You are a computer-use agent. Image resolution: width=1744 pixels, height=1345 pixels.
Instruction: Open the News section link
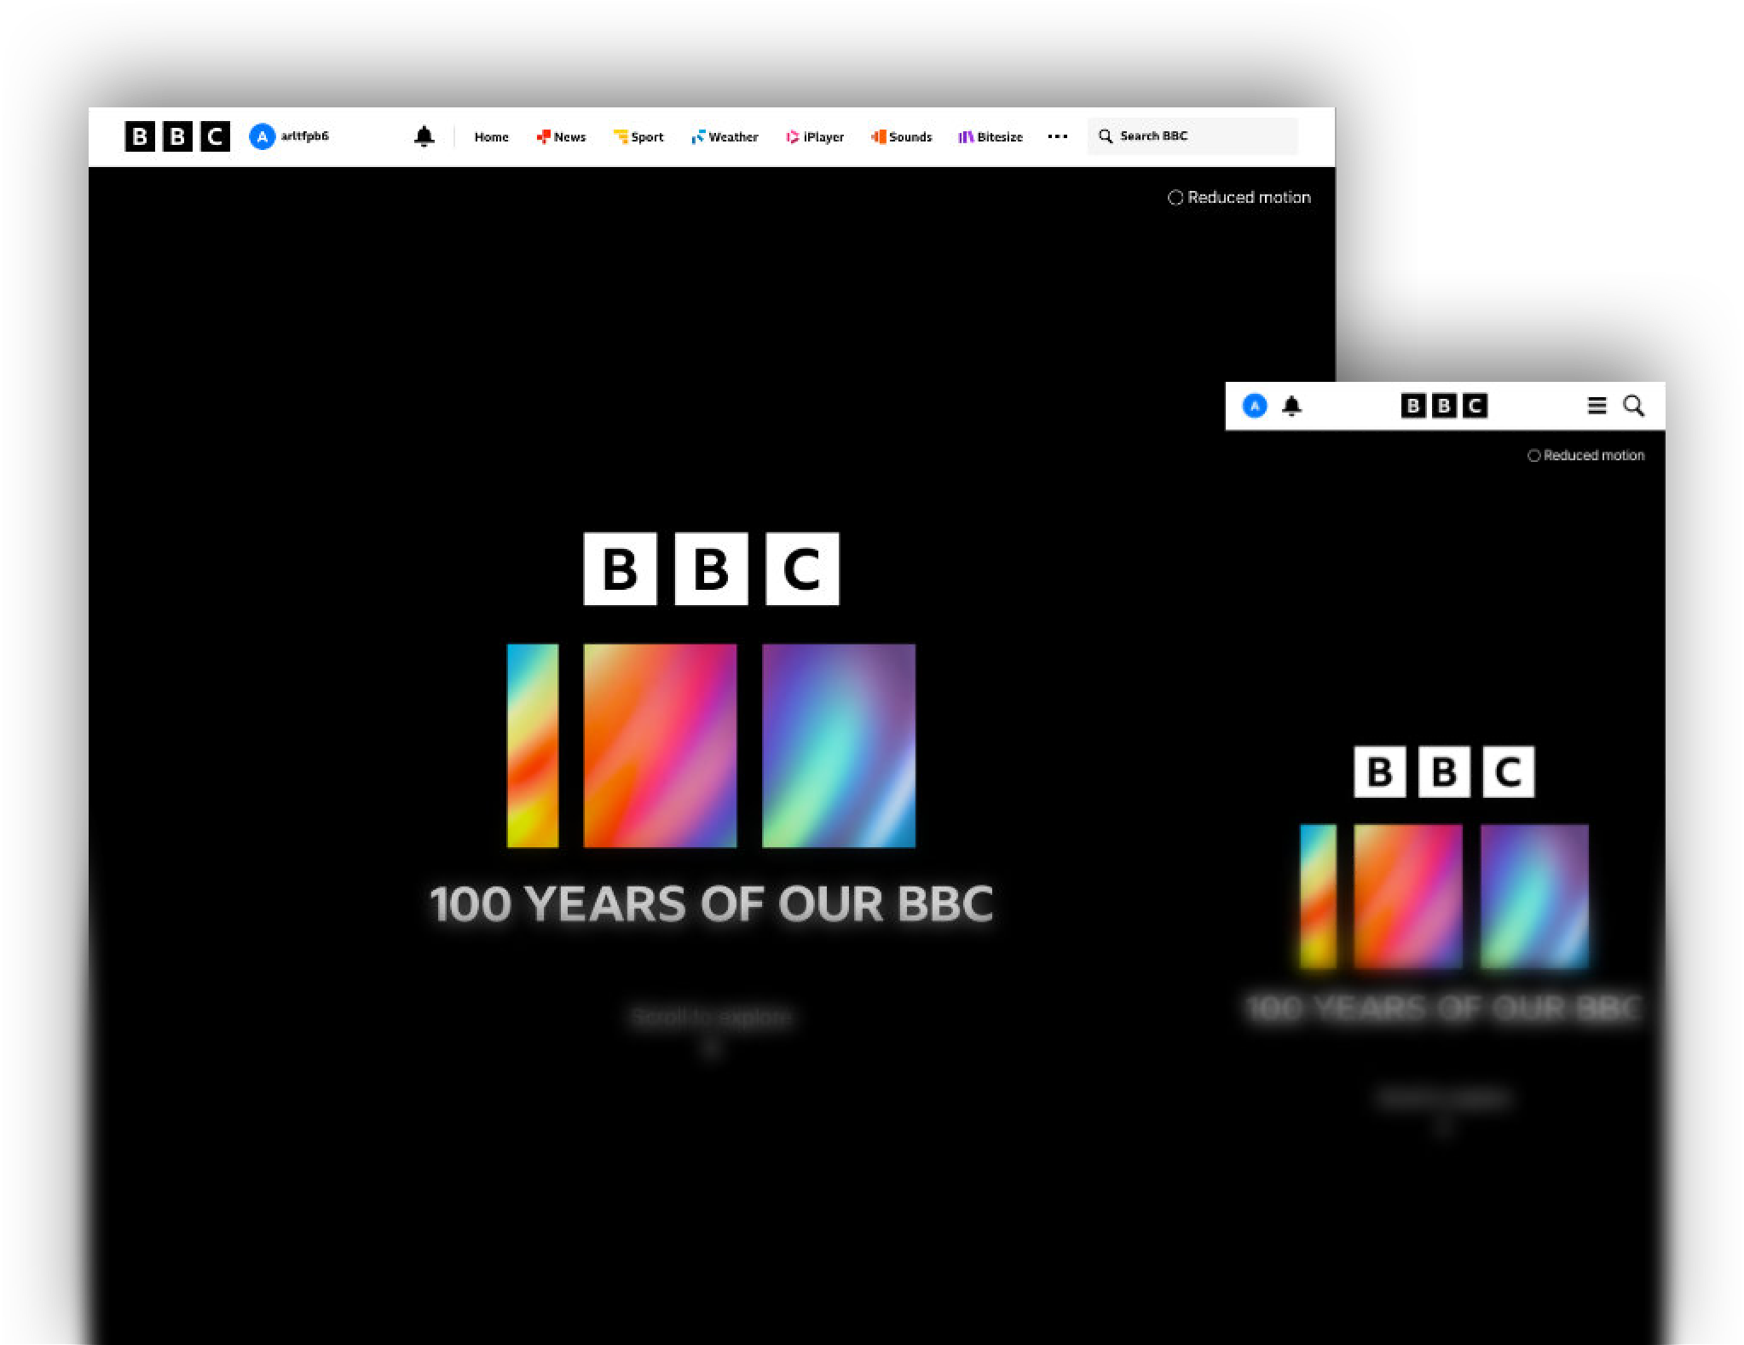(561, 136)
